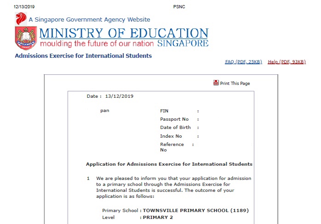Click the bold 'Application for Admissions Exercise' heading
The image size is (321, 224).
(169, 164)
